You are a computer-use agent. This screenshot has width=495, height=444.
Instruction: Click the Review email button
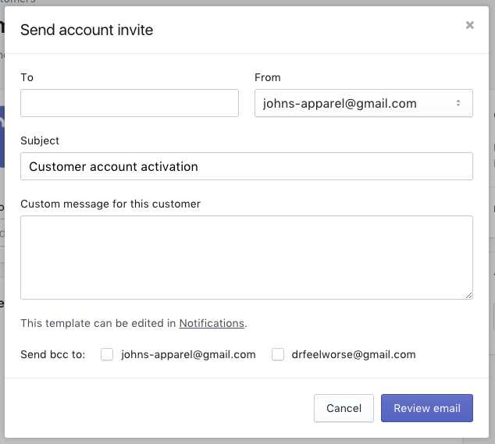(427, 408)
